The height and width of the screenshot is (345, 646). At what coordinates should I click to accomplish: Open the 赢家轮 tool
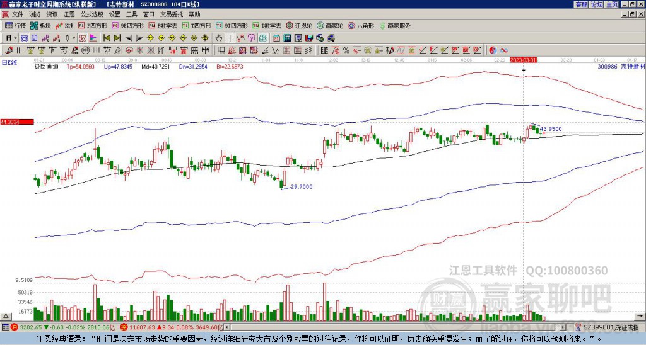pyautogui.click(x=330, y=25)
